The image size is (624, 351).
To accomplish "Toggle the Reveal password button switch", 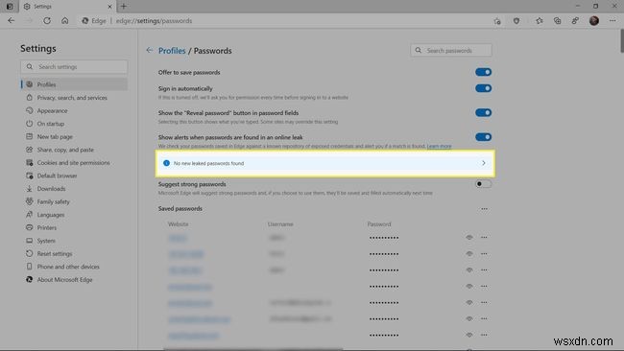I will tap(483, 112).
